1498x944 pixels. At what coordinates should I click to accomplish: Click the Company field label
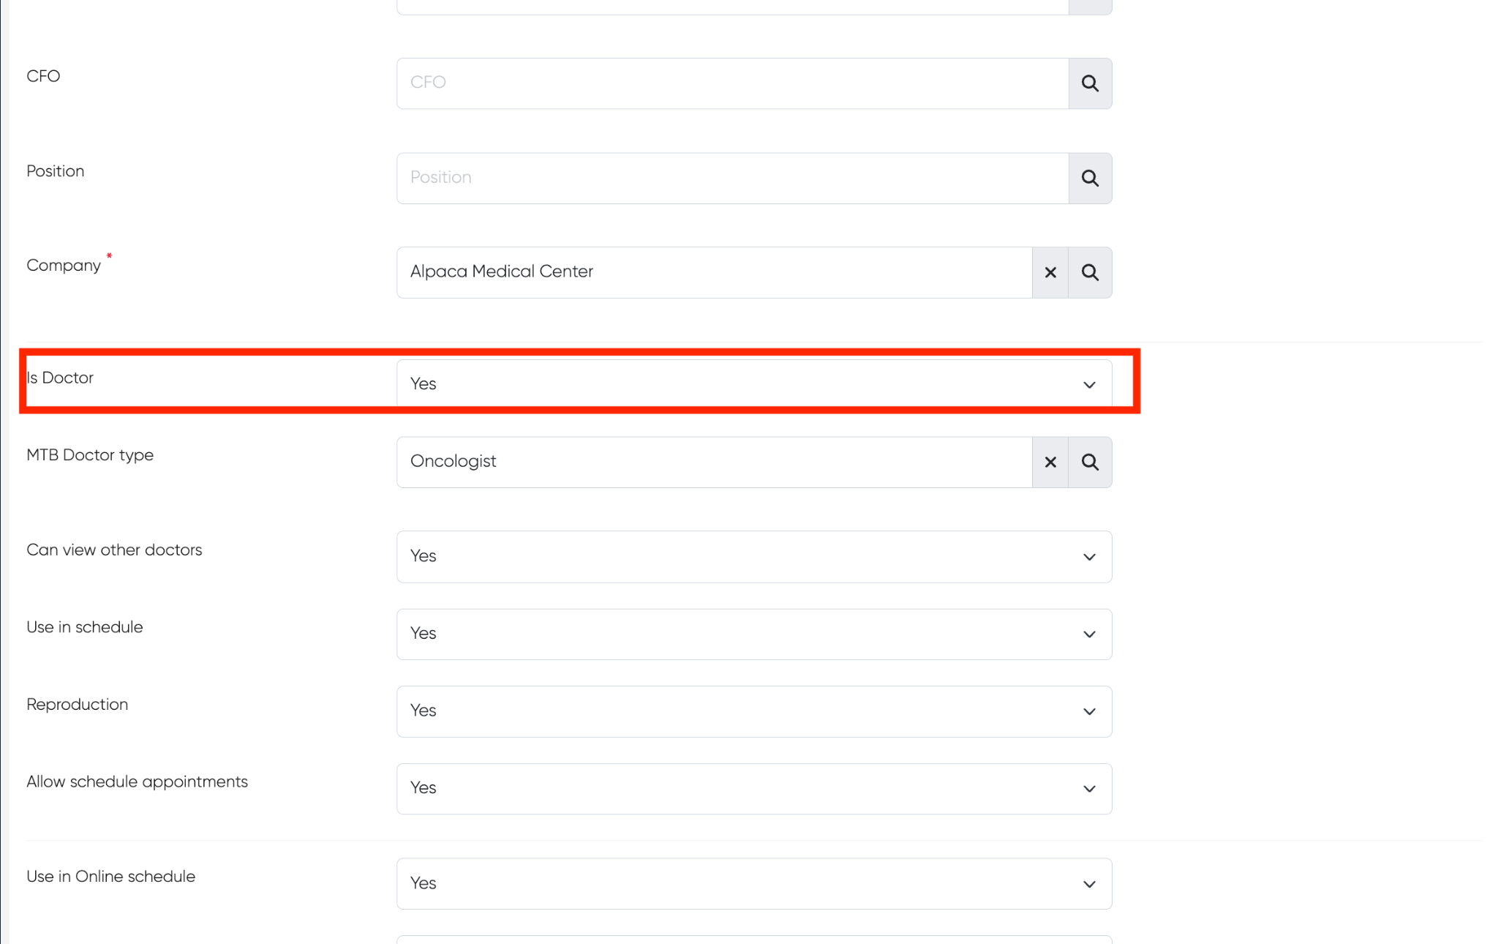click(64, 266)
